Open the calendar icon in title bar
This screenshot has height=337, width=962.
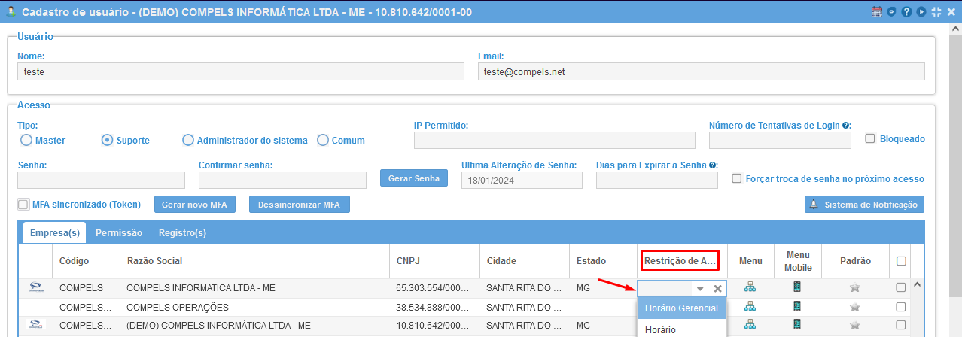tap(876, 11)
